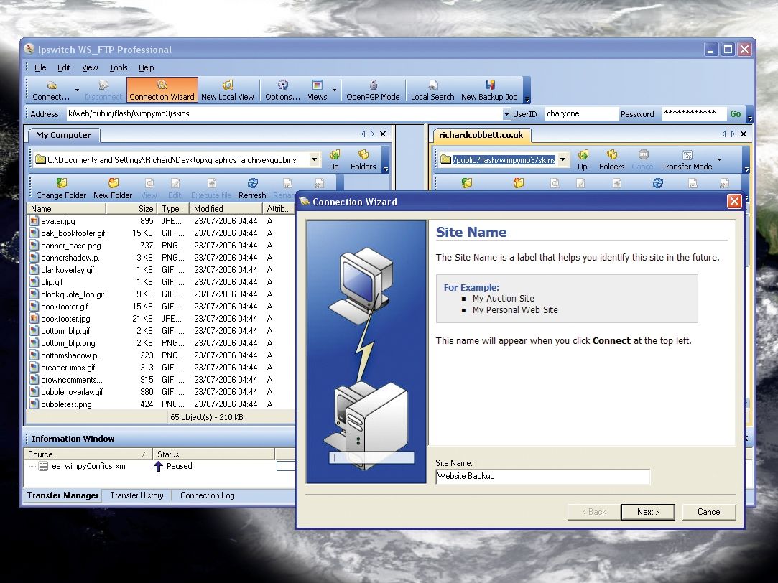Select file avatar.jpg
Viewport: 778px width, 583px height.
tap(58, 221)
